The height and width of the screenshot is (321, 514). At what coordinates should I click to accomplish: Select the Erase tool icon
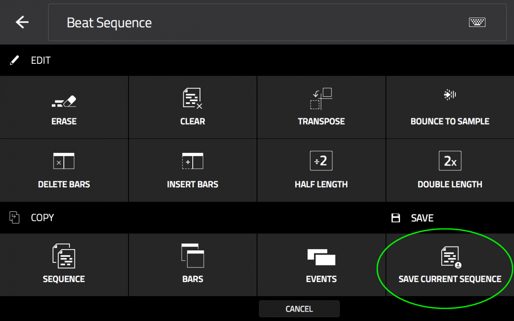click(64, 101)
